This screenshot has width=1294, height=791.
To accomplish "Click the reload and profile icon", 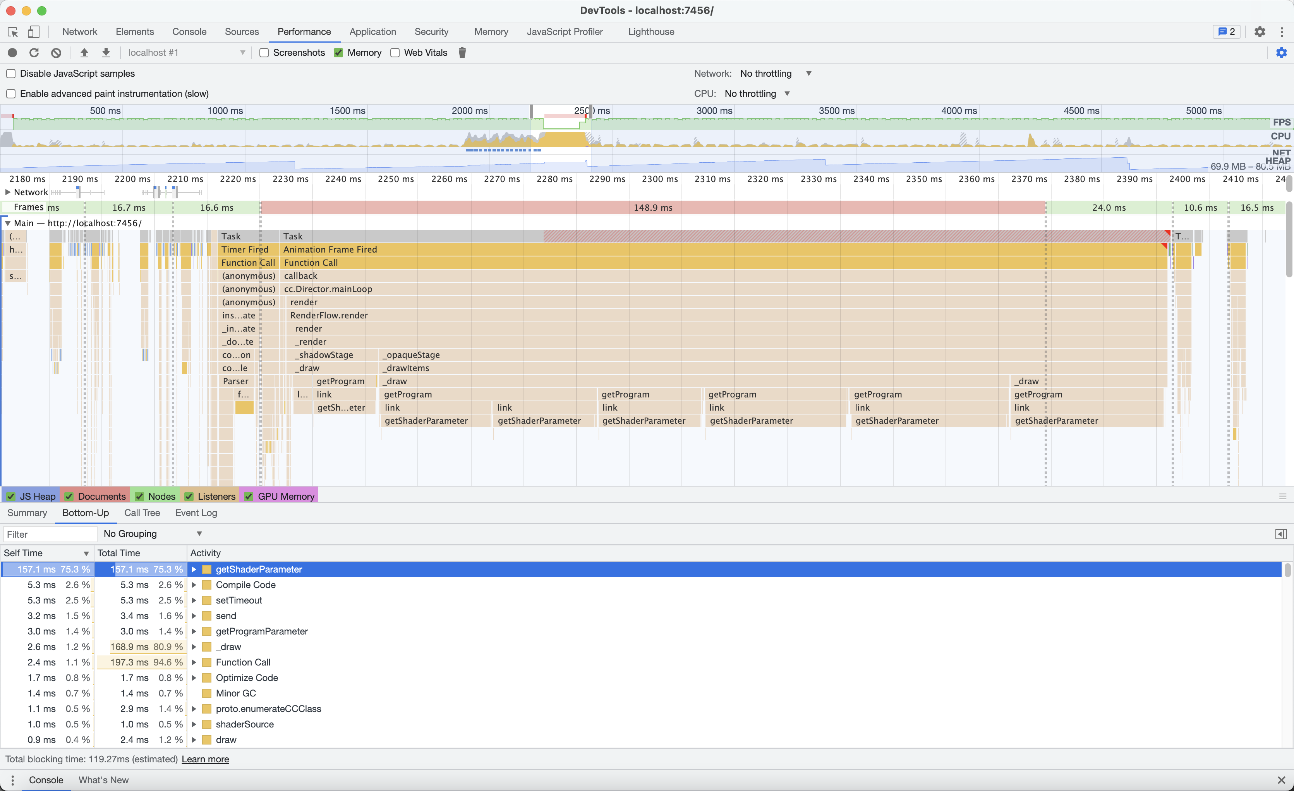I will pos(34,53).
